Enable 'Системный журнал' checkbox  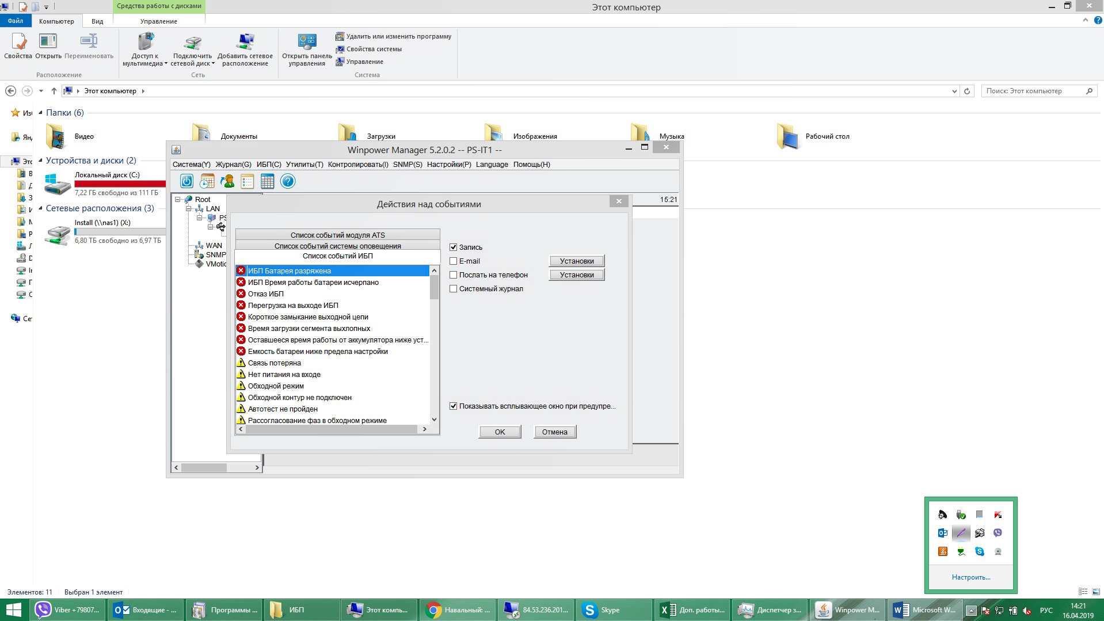[x=453, y=289]
